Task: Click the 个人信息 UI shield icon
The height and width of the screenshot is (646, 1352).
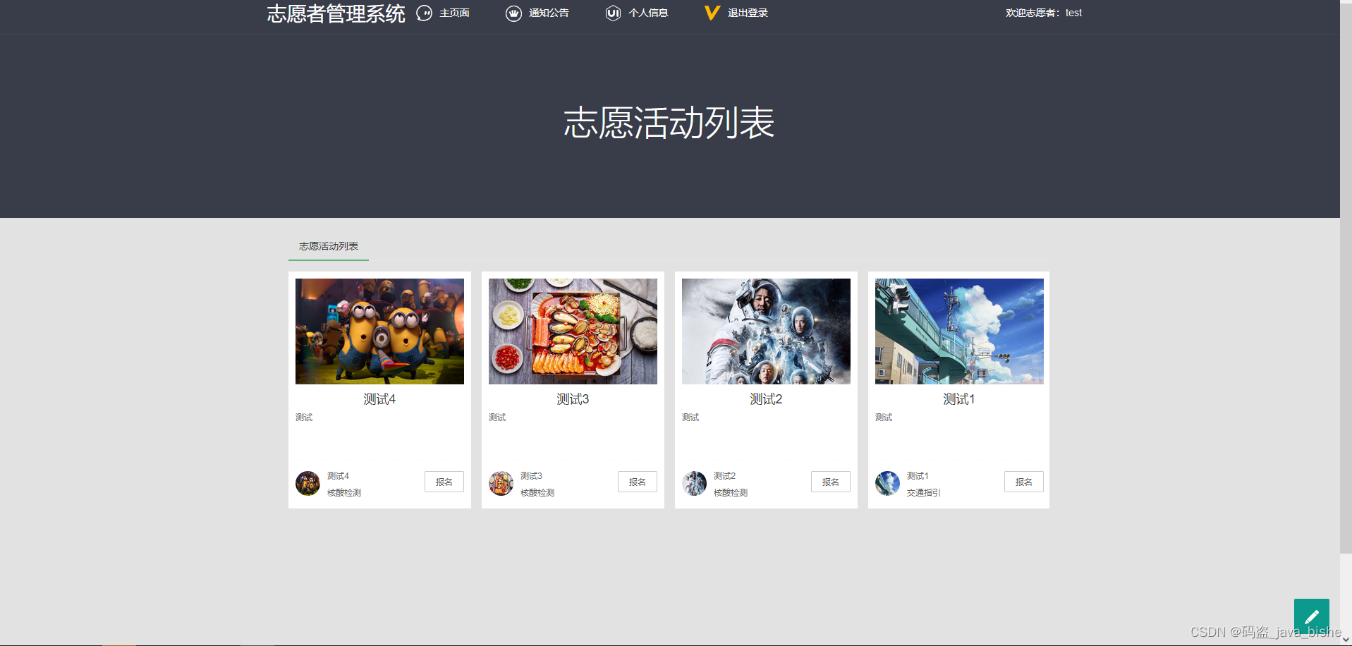Action: pyautogui.click(x=613, y=13)
